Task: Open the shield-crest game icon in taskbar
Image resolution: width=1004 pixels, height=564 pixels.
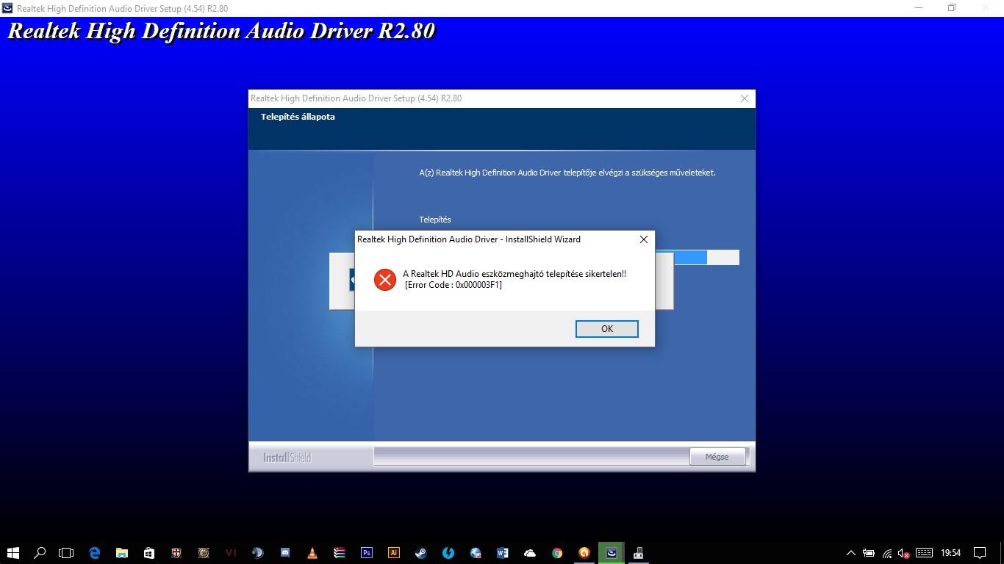Action: click(x=176, y=553)
